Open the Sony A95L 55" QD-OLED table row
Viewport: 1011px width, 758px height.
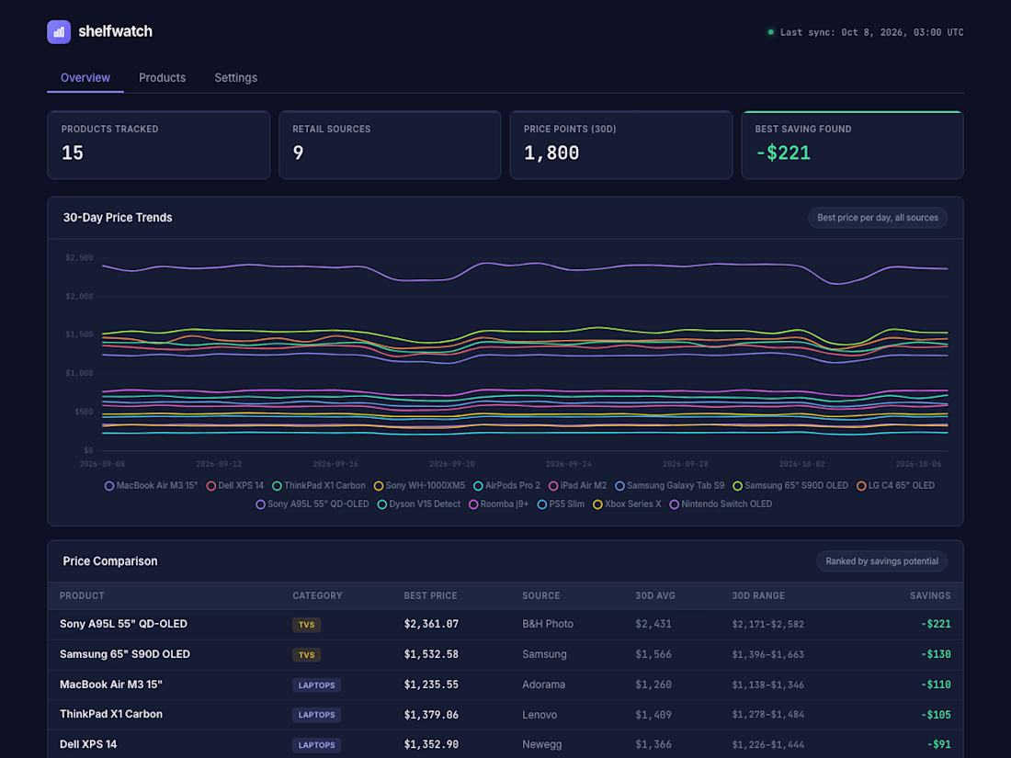pos(505,625)
